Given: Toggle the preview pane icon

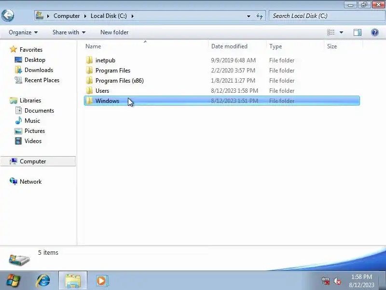Looking at the screenshot, I should point(358,32).
